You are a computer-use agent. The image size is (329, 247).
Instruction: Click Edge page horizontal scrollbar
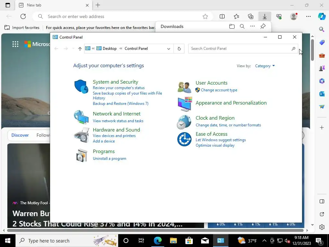pyautogui.click(x=155, y=230)
